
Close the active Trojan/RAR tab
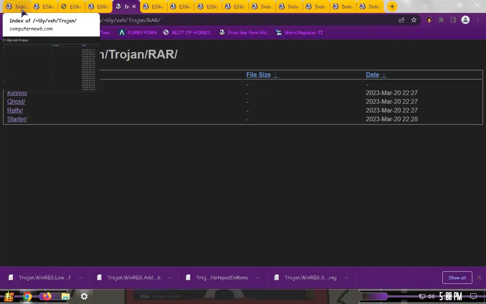click(134, 7)
